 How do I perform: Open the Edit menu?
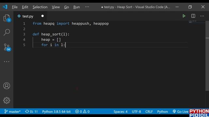(x=25, y=7)
